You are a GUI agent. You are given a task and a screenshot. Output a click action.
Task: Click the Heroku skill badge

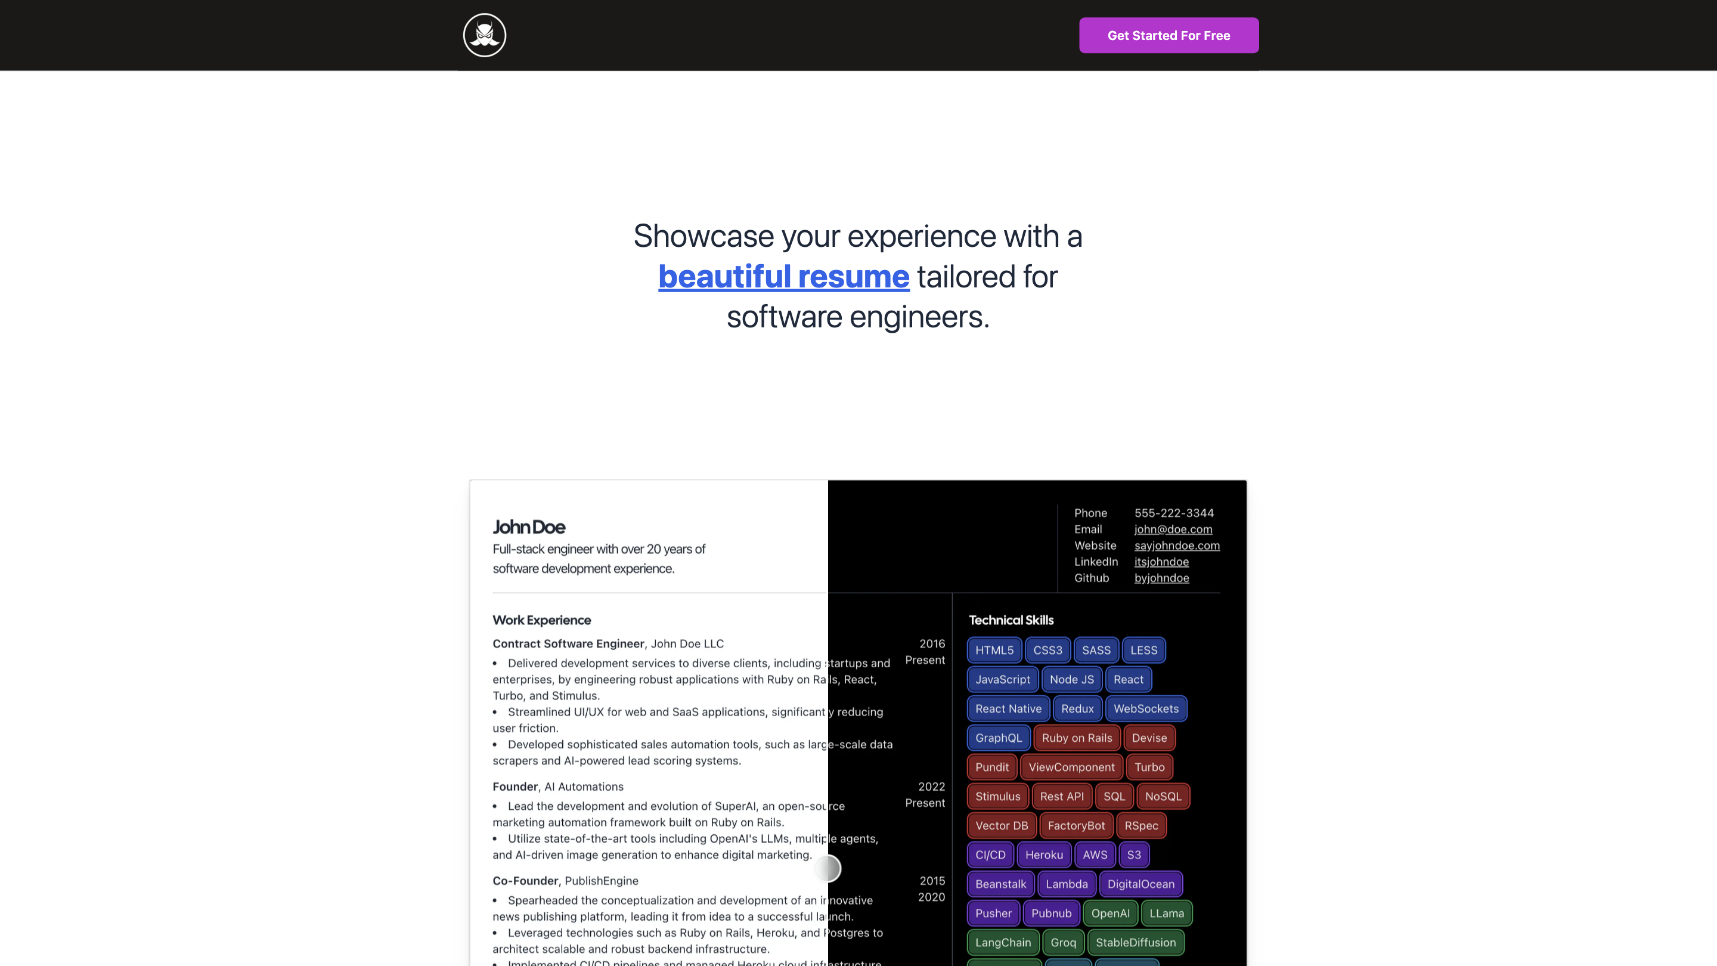[1044, 854]
